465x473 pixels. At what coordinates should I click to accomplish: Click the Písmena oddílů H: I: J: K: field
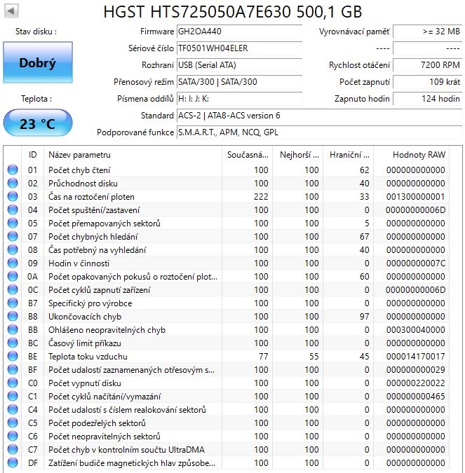point(239,99)
